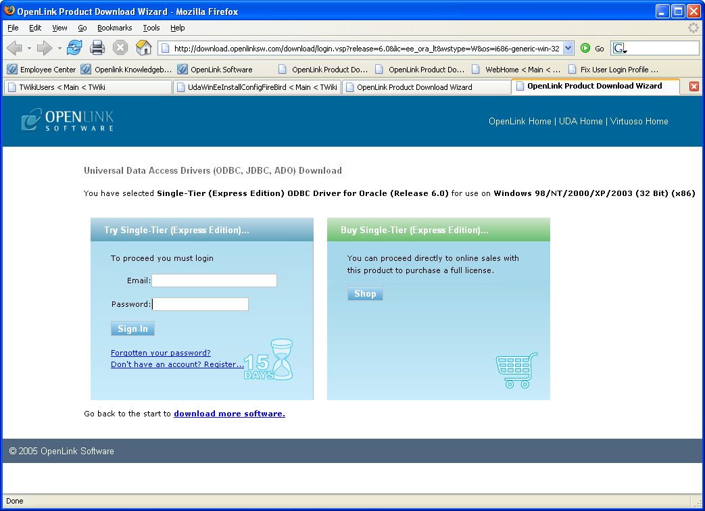Open the Bookmarks menu

(115, 28)
